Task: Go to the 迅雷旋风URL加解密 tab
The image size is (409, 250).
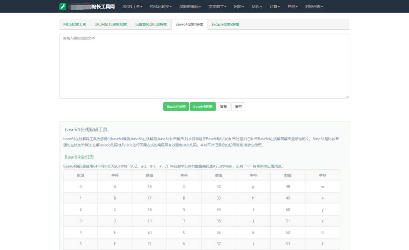Action: [x=151, y=24]
